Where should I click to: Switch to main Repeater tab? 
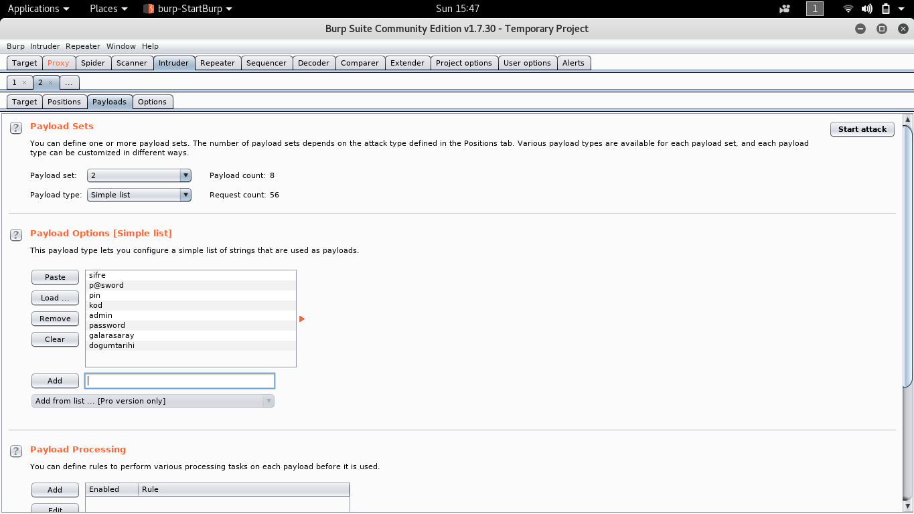pyautogui.click(x=218, y=63)
